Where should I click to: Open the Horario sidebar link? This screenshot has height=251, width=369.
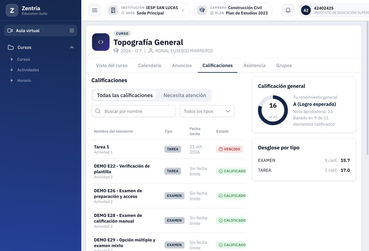(24, 81)
